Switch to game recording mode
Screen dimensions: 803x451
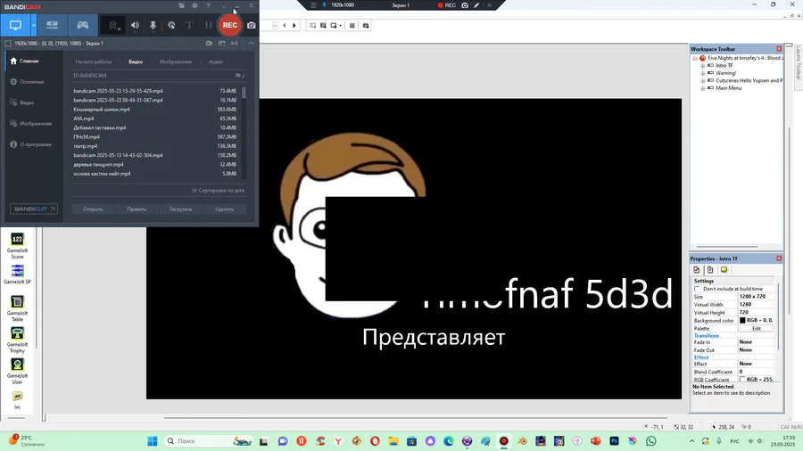82,25
